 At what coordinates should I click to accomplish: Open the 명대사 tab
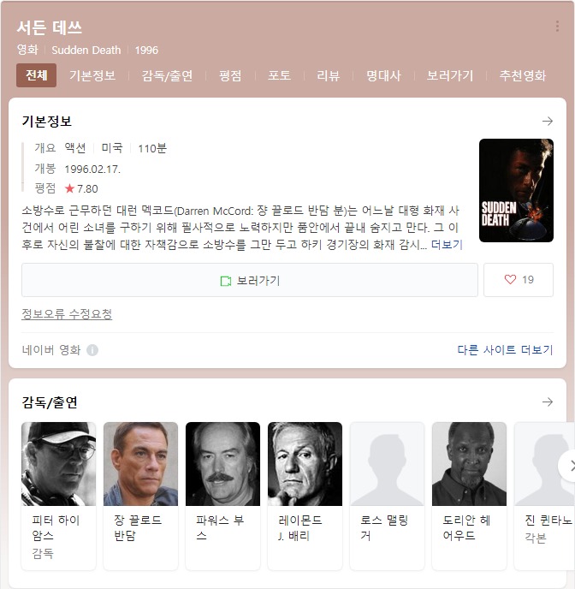383,76
